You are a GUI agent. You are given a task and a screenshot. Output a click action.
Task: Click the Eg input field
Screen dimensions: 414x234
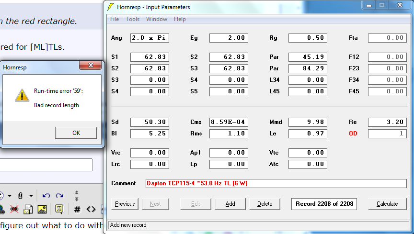229,38
